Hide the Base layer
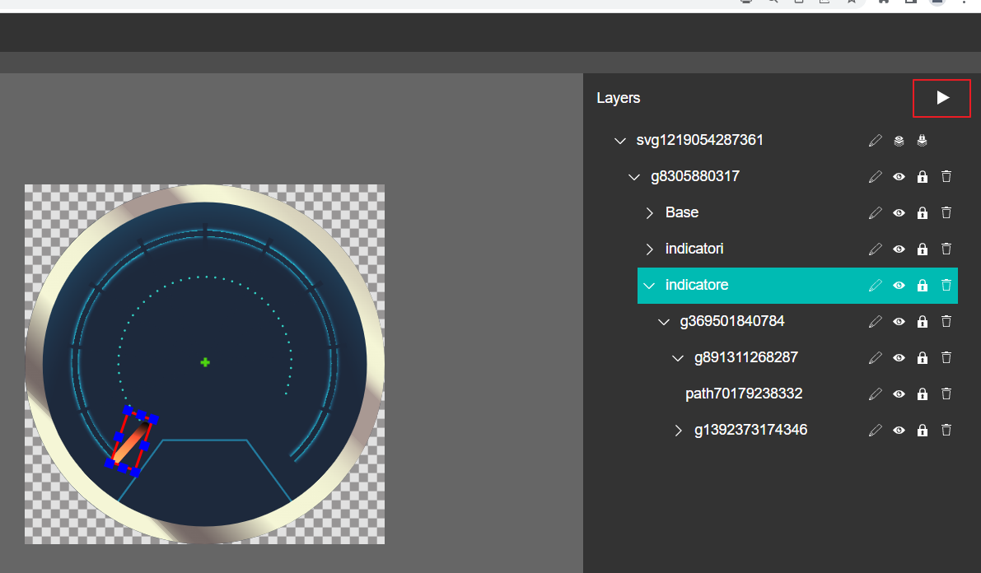981x573 pixels. coord(899,212)
